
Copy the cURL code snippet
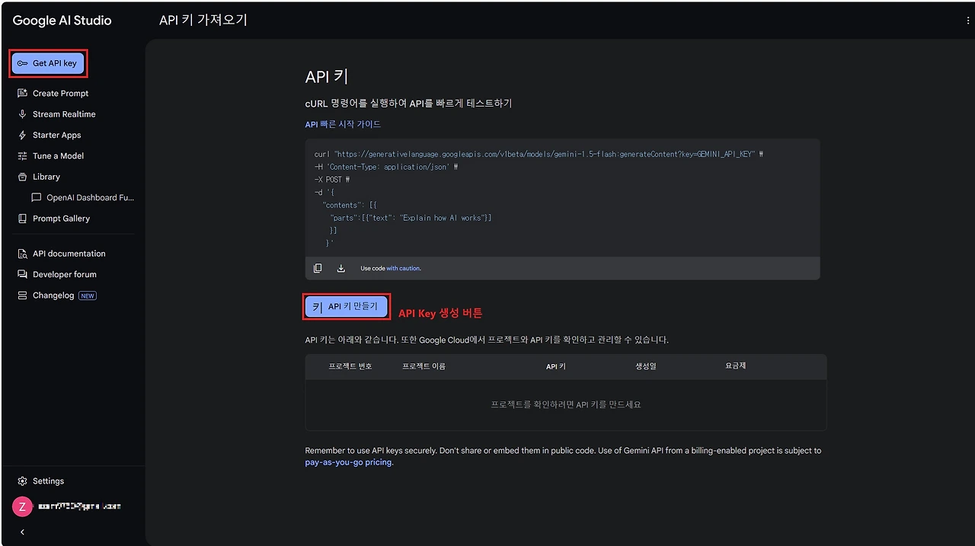pyautogui.click(x=318, y=268)
